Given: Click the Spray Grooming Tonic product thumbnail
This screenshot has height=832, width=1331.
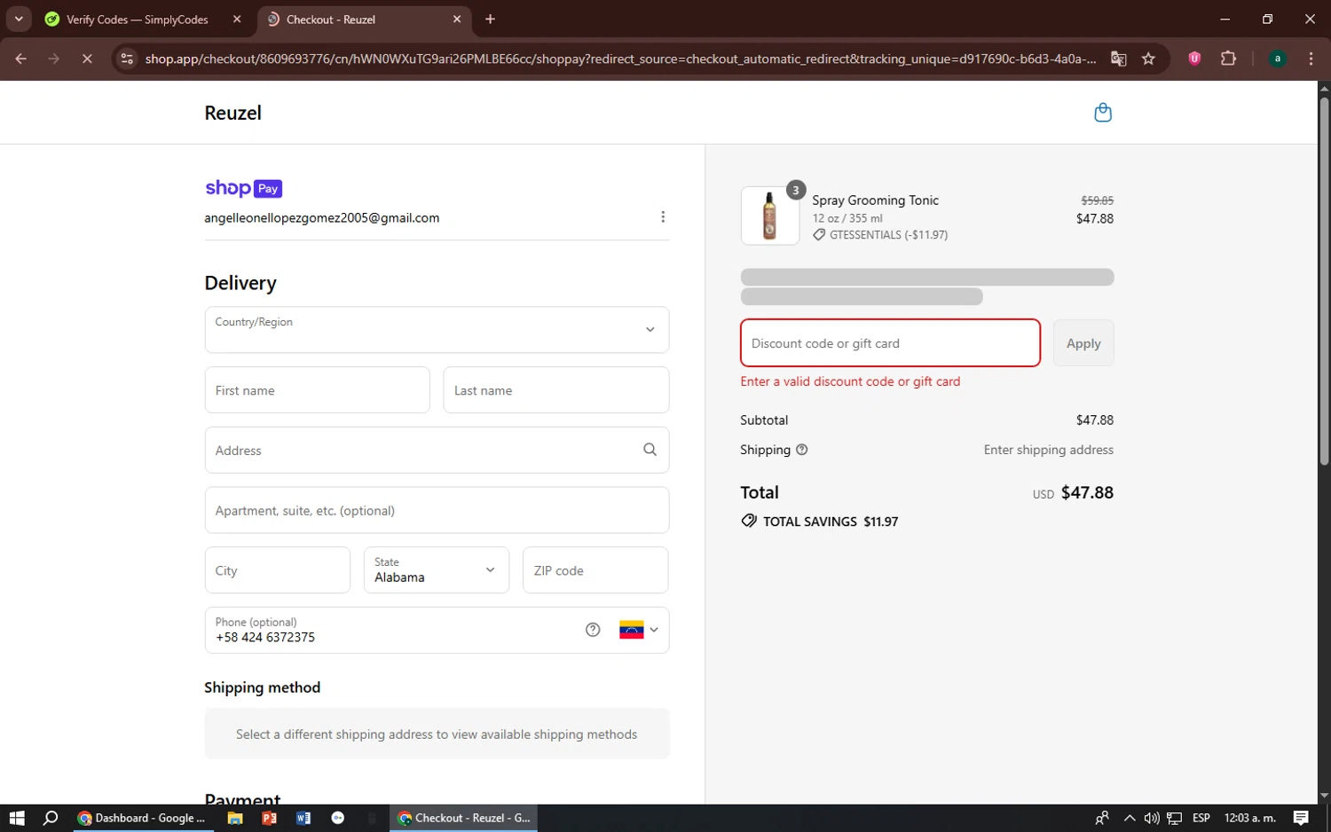Looking at the screenshot, I should coord(769,216).
